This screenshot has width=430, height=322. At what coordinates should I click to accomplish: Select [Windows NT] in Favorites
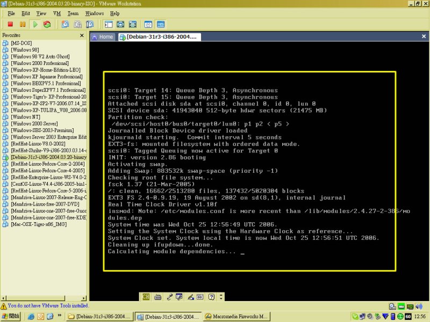point(25,117)
